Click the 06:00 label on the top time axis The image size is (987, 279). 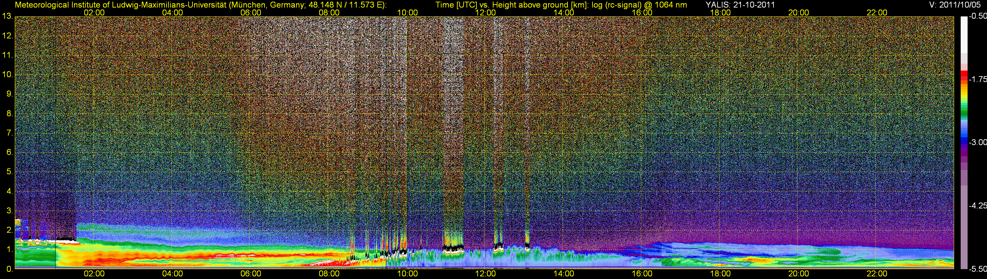251,12
